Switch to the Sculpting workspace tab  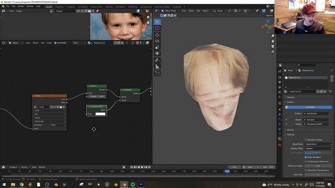tap(71, 7)
